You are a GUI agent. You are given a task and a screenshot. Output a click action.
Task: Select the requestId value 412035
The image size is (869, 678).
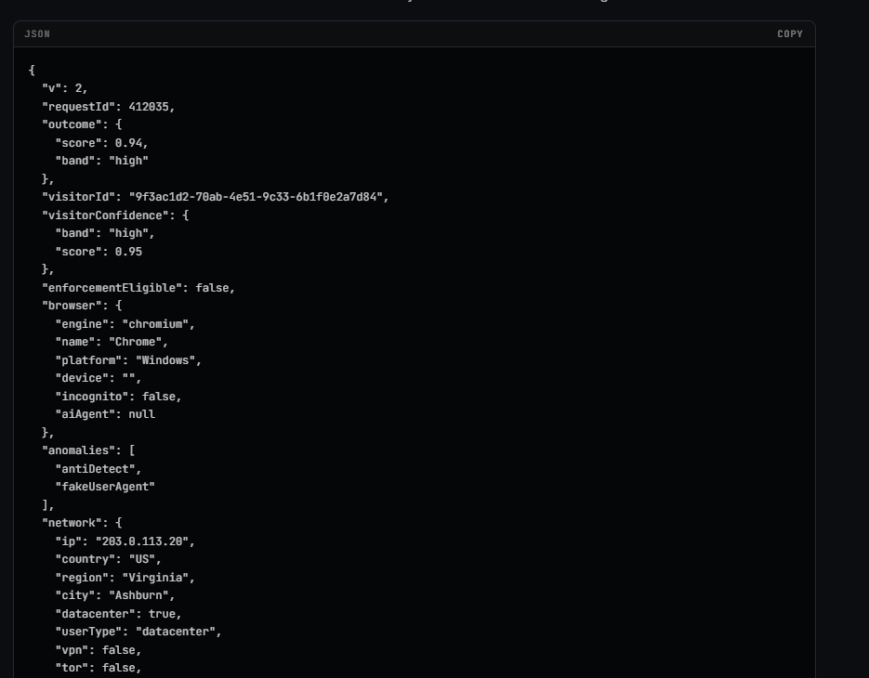coord(149,107)
